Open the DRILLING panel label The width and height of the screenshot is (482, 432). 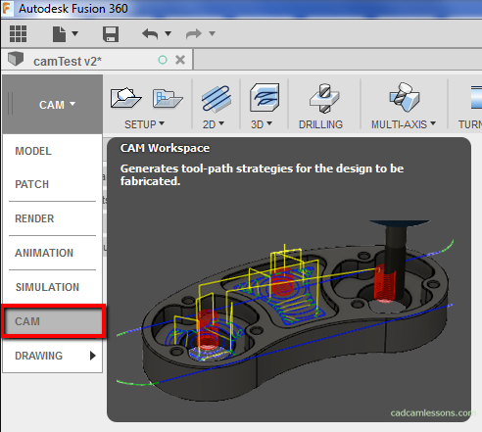(x=320, y=124)
